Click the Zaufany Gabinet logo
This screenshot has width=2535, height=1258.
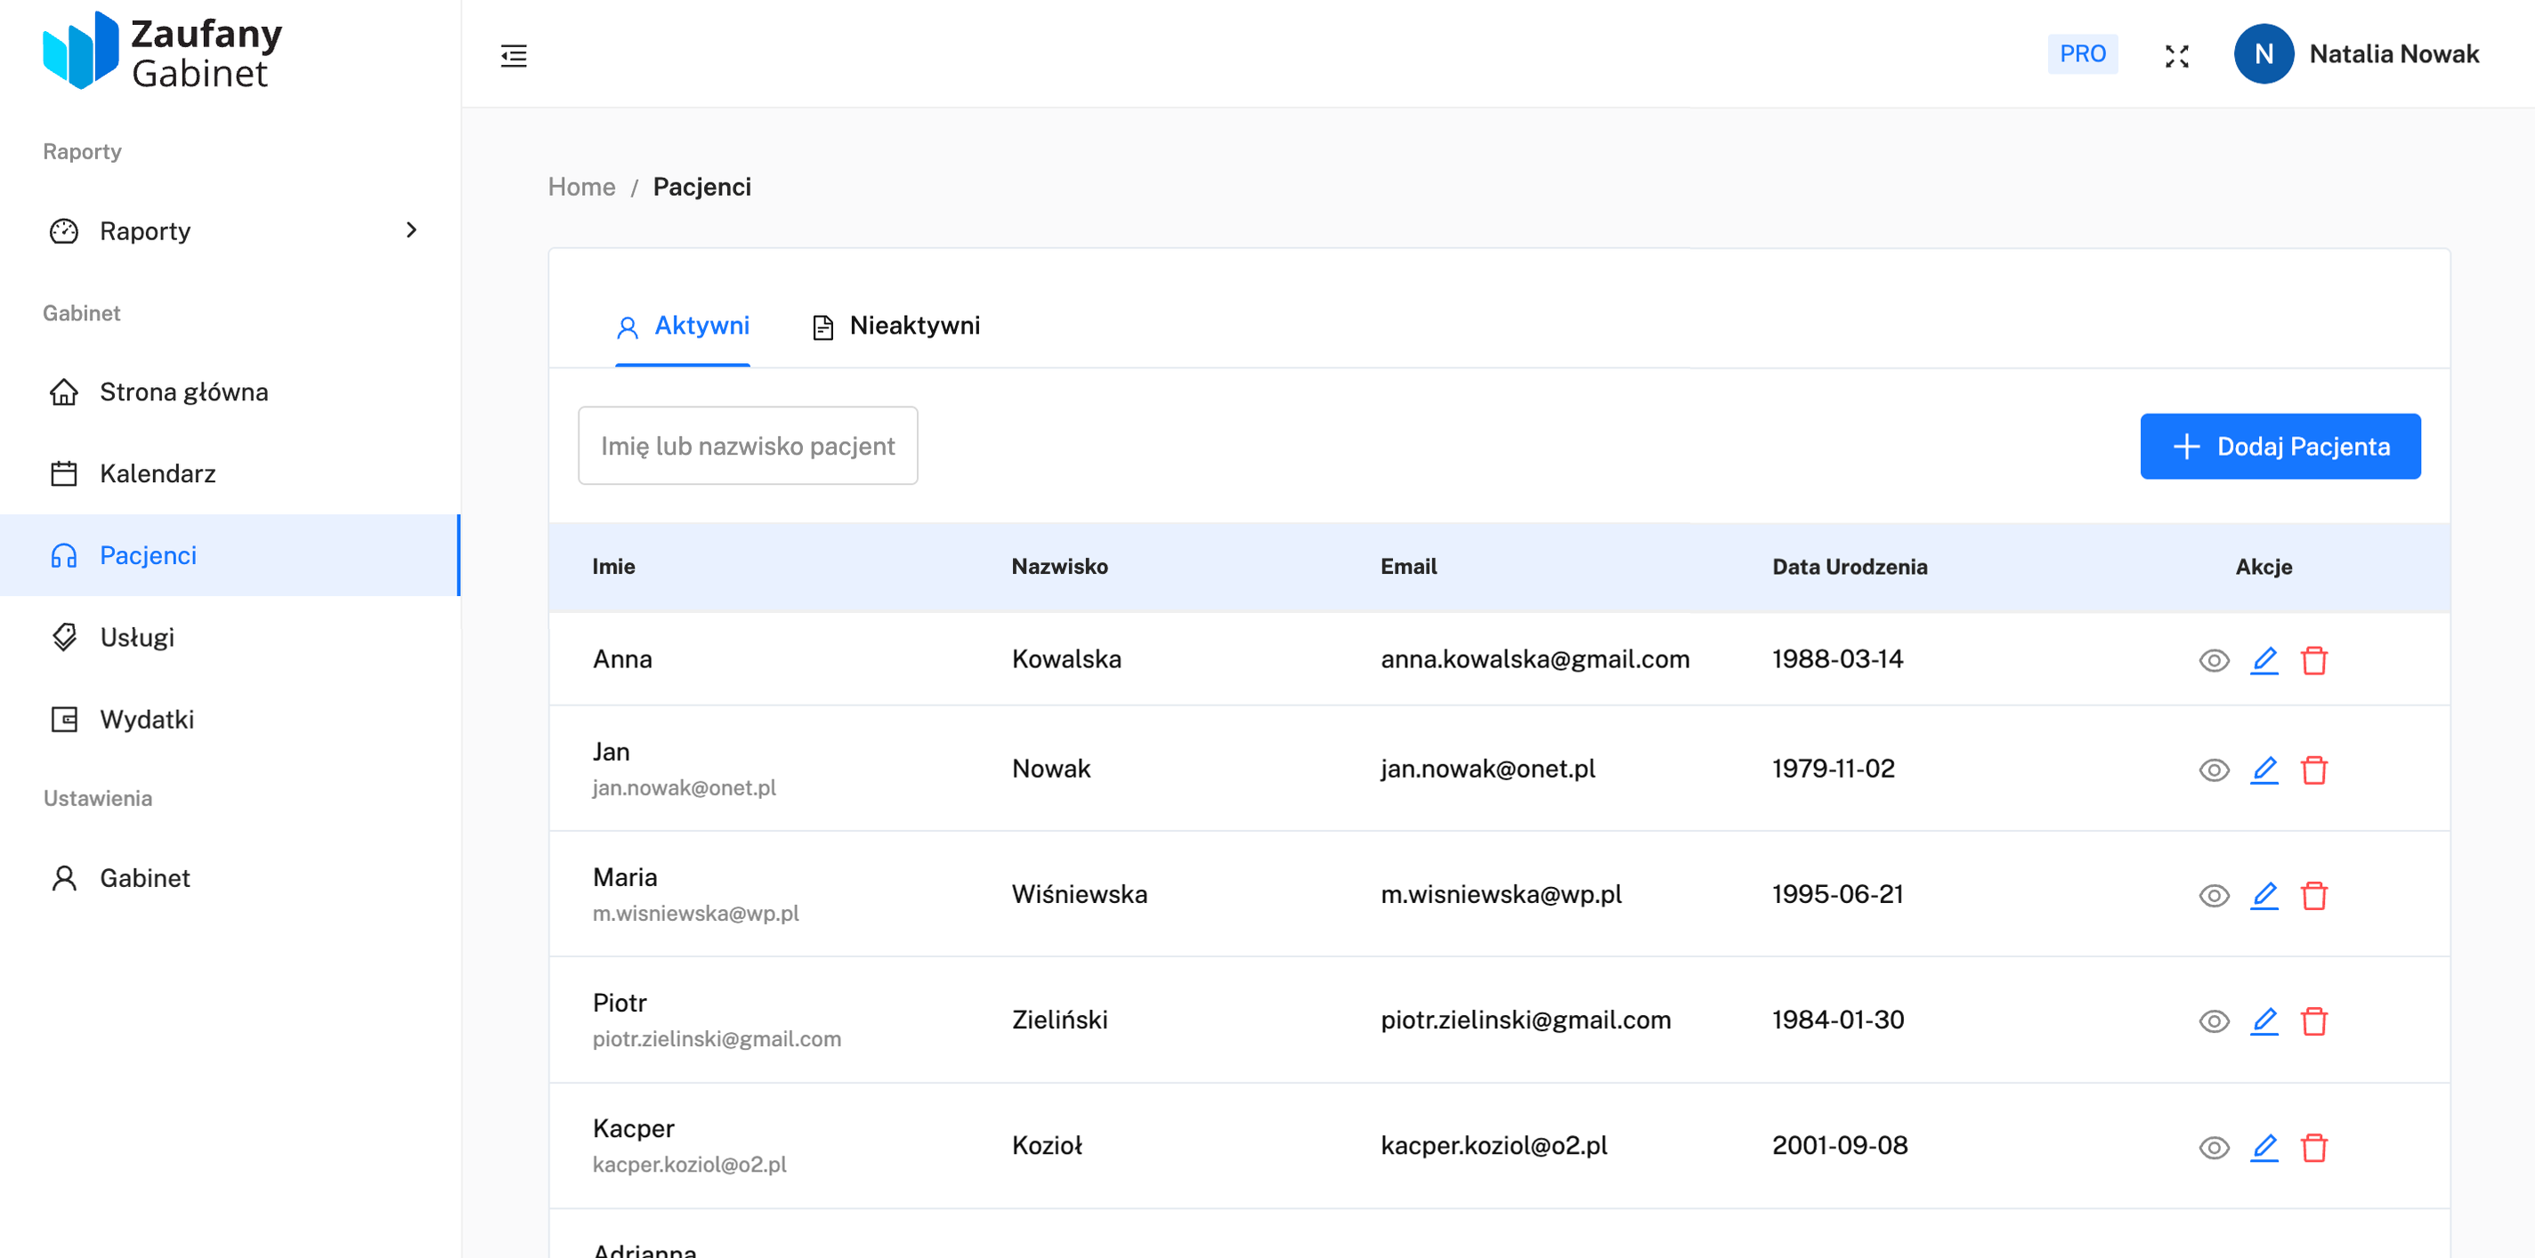click(164, 51)
